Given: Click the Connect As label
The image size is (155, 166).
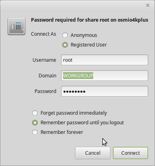Looking at the screenshot, I should point(43,34).
